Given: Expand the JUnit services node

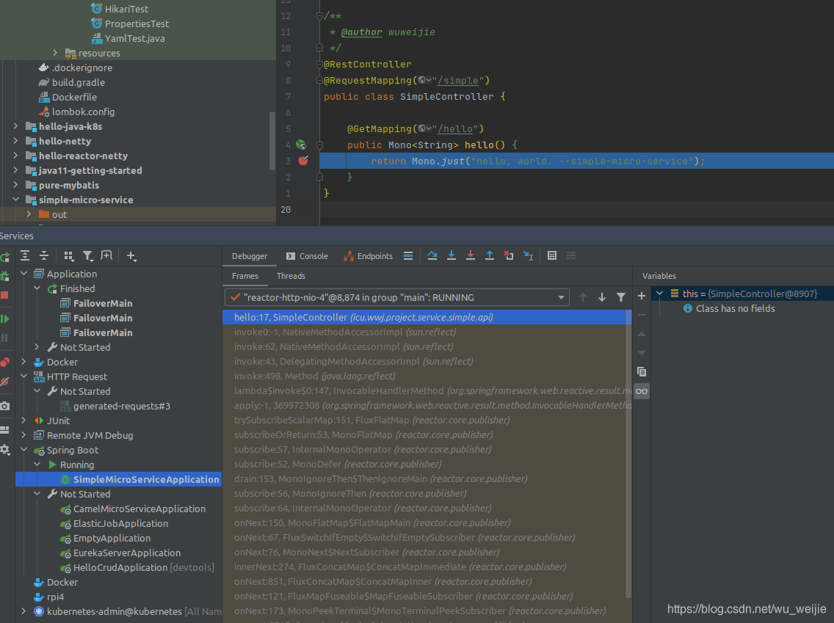Looking at the screenshot, I should click(x=24, y=420).
